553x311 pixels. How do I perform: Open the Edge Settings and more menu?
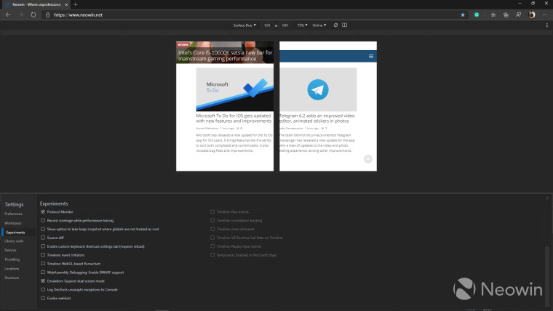(545, 15)
